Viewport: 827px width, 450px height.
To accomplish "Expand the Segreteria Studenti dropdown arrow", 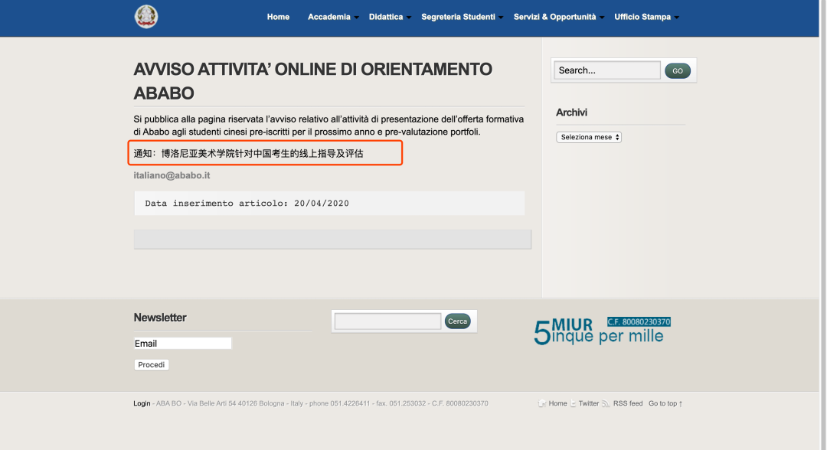I will (x=501, y=18).
